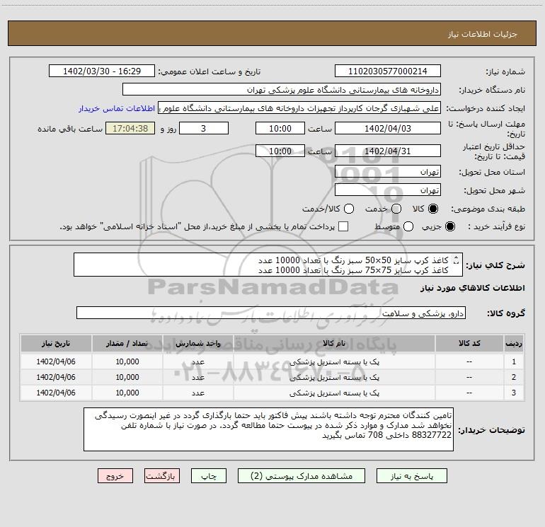Click the date 1402/04/06 in row 1
Screen dimensions: 545x527
tap(56, 361)
